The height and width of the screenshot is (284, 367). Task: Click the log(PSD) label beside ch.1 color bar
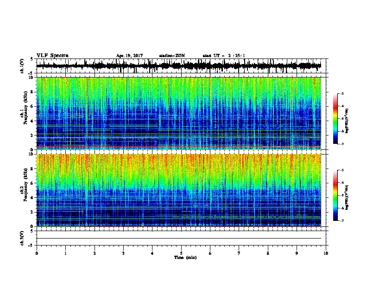click(347, 121)
